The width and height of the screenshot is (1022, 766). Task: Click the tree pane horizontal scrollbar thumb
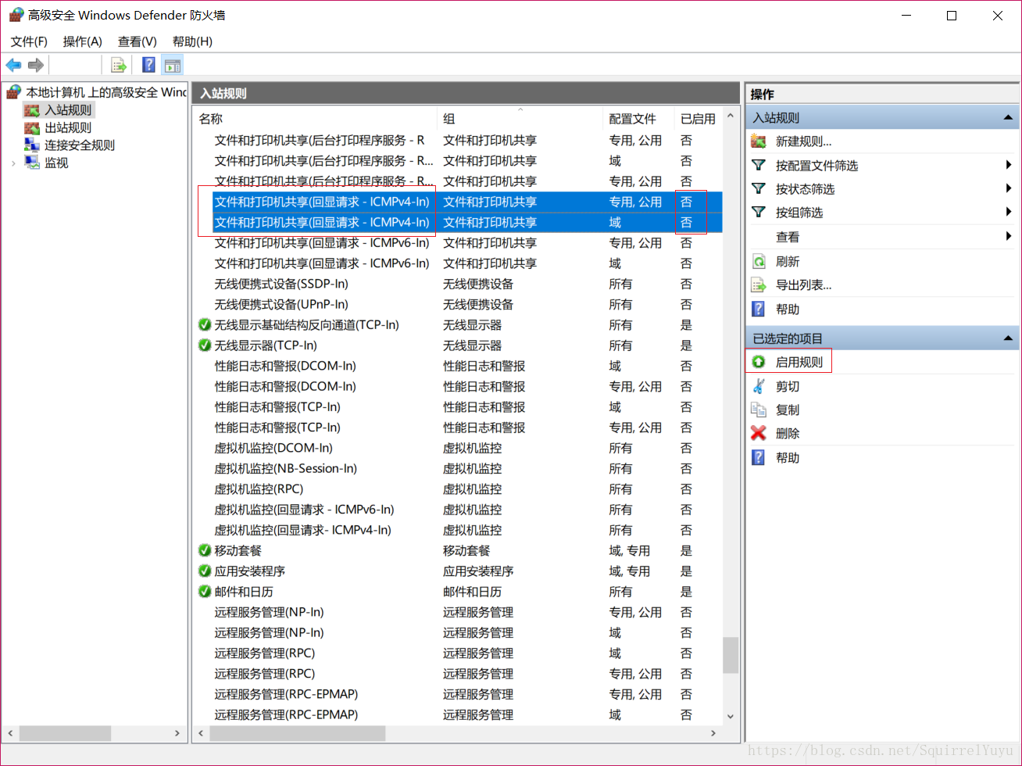(x=65, y=733)
